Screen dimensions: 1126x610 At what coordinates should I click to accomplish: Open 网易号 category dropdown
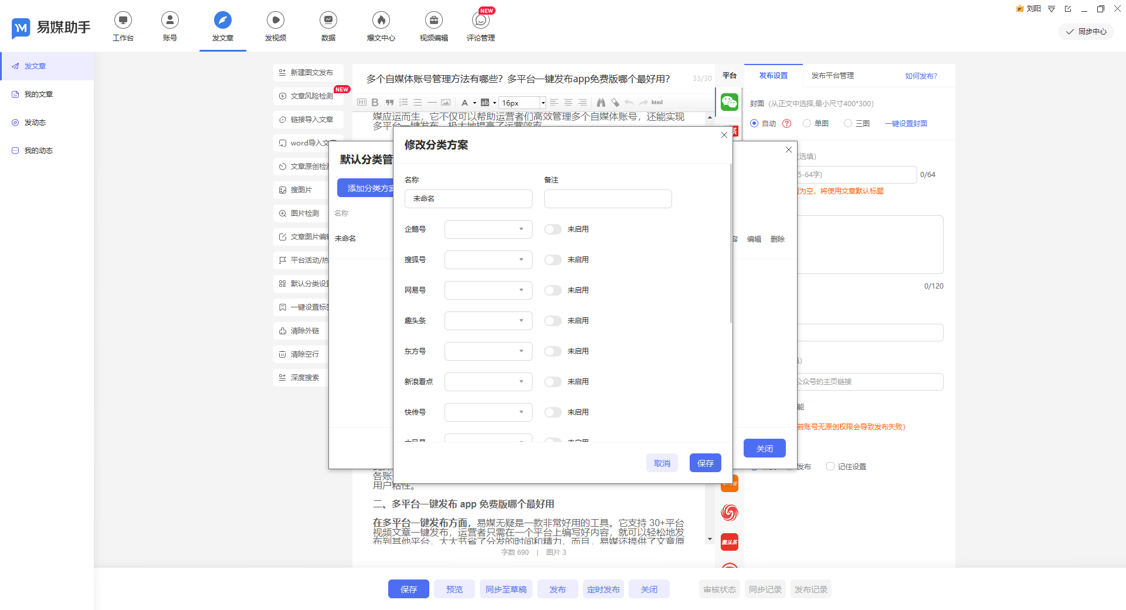489,290
